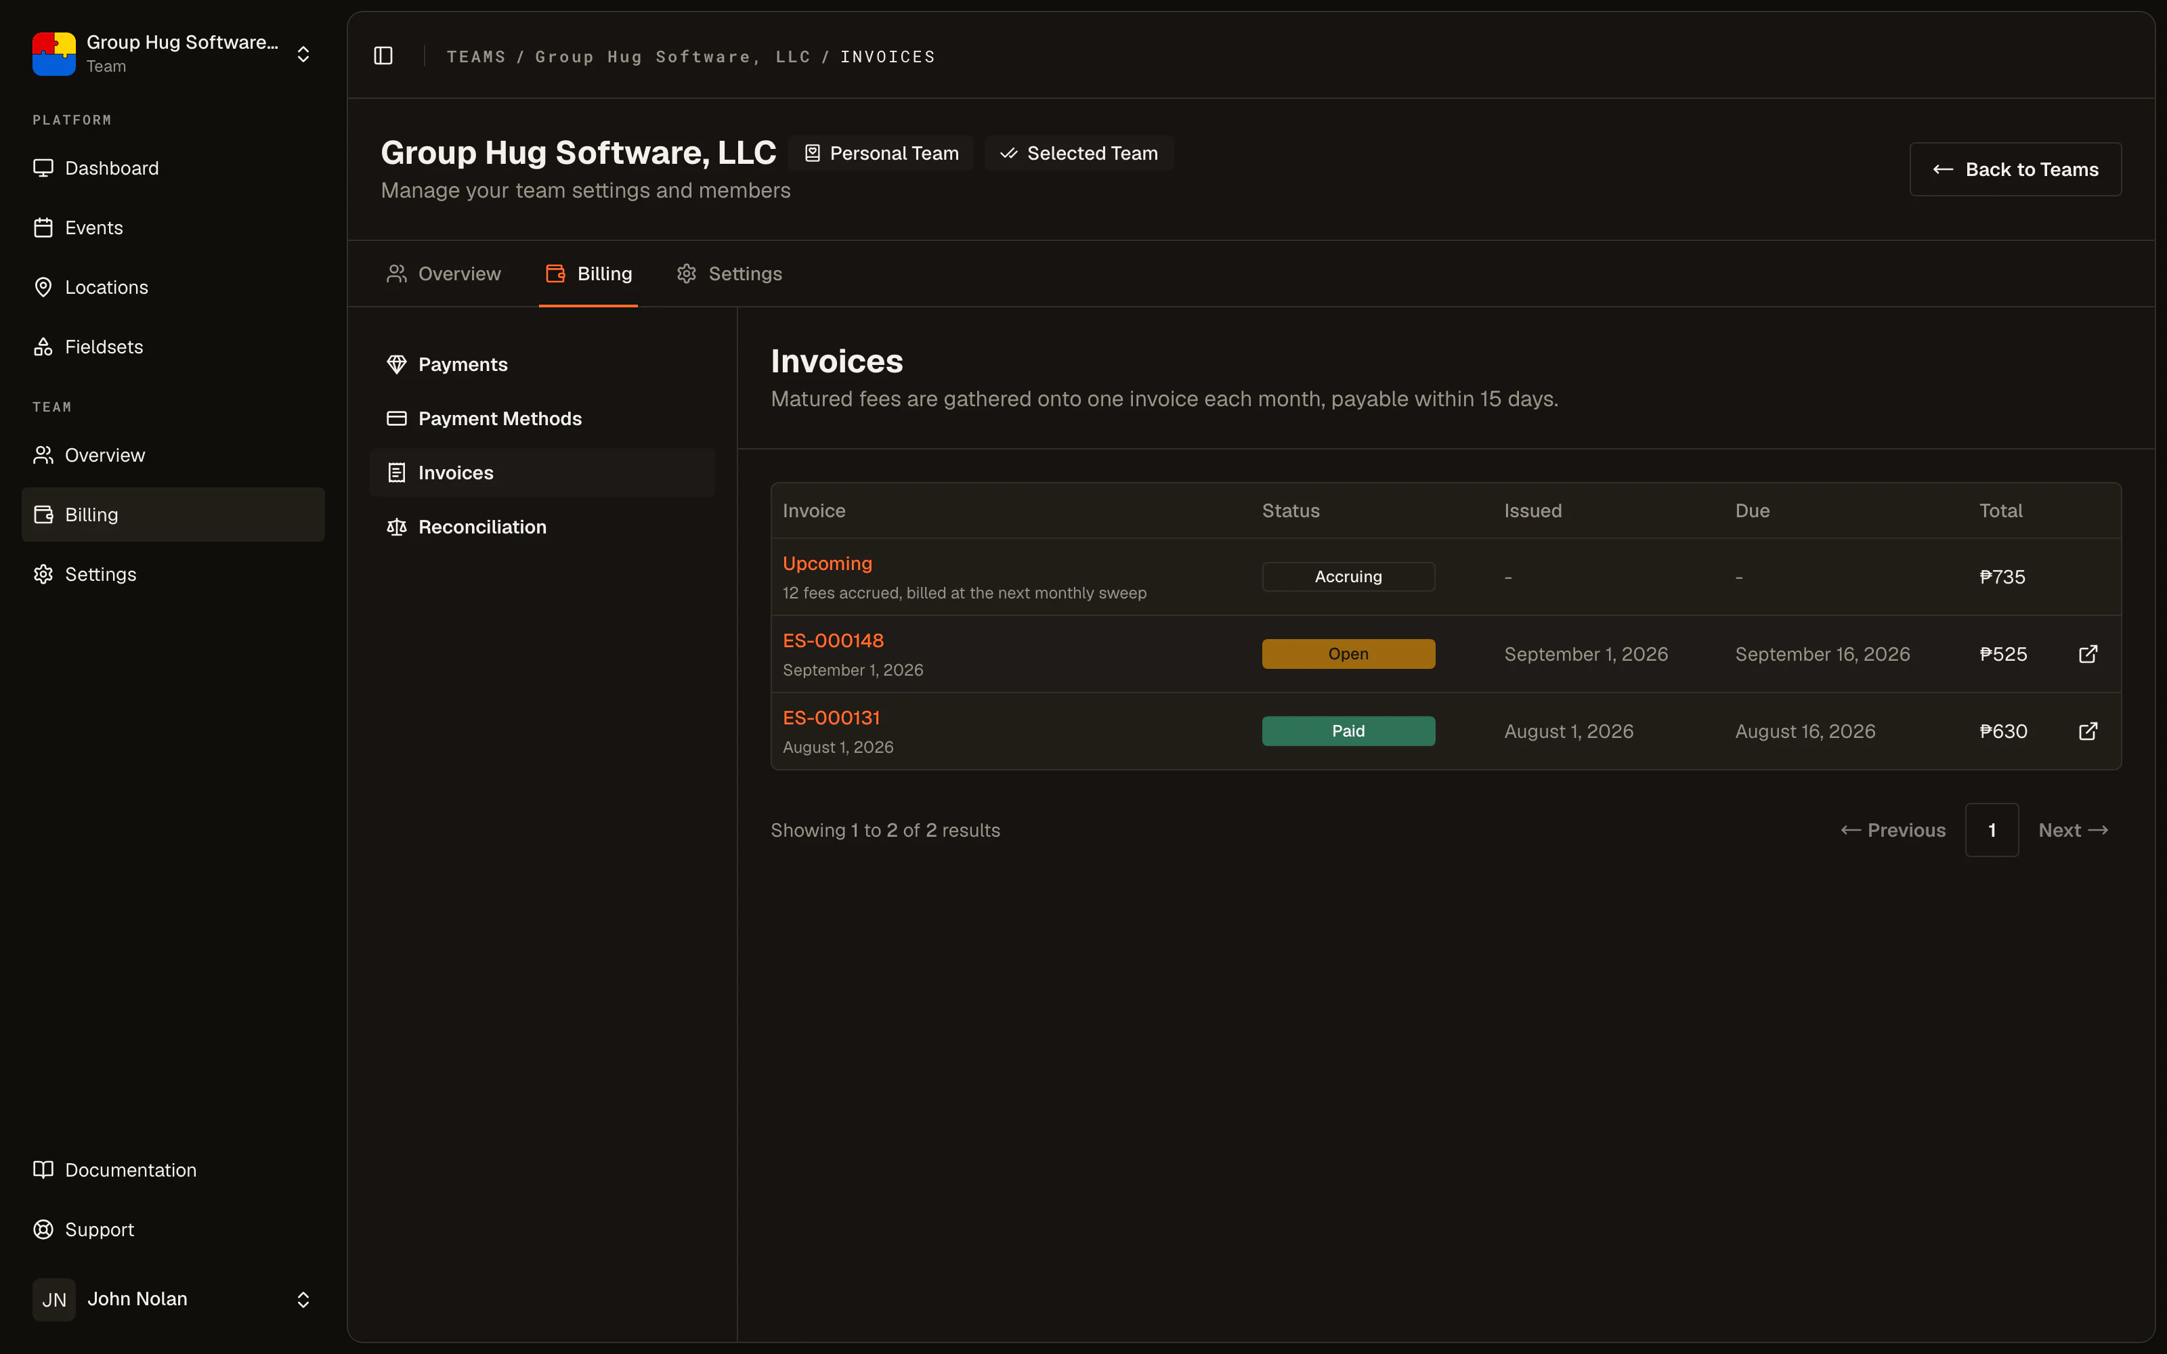The image size is (2167, 1354).
Task: Open invoice ES-000148 external link icon
Action: [2088, 654]
